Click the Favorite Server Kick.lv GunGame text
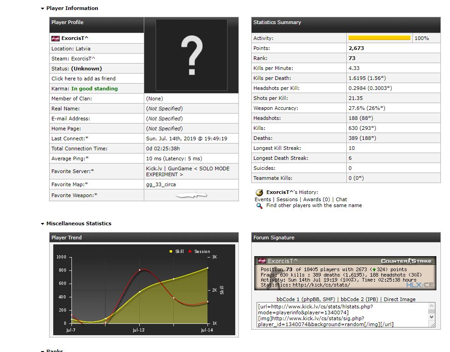 click(188, 171)
